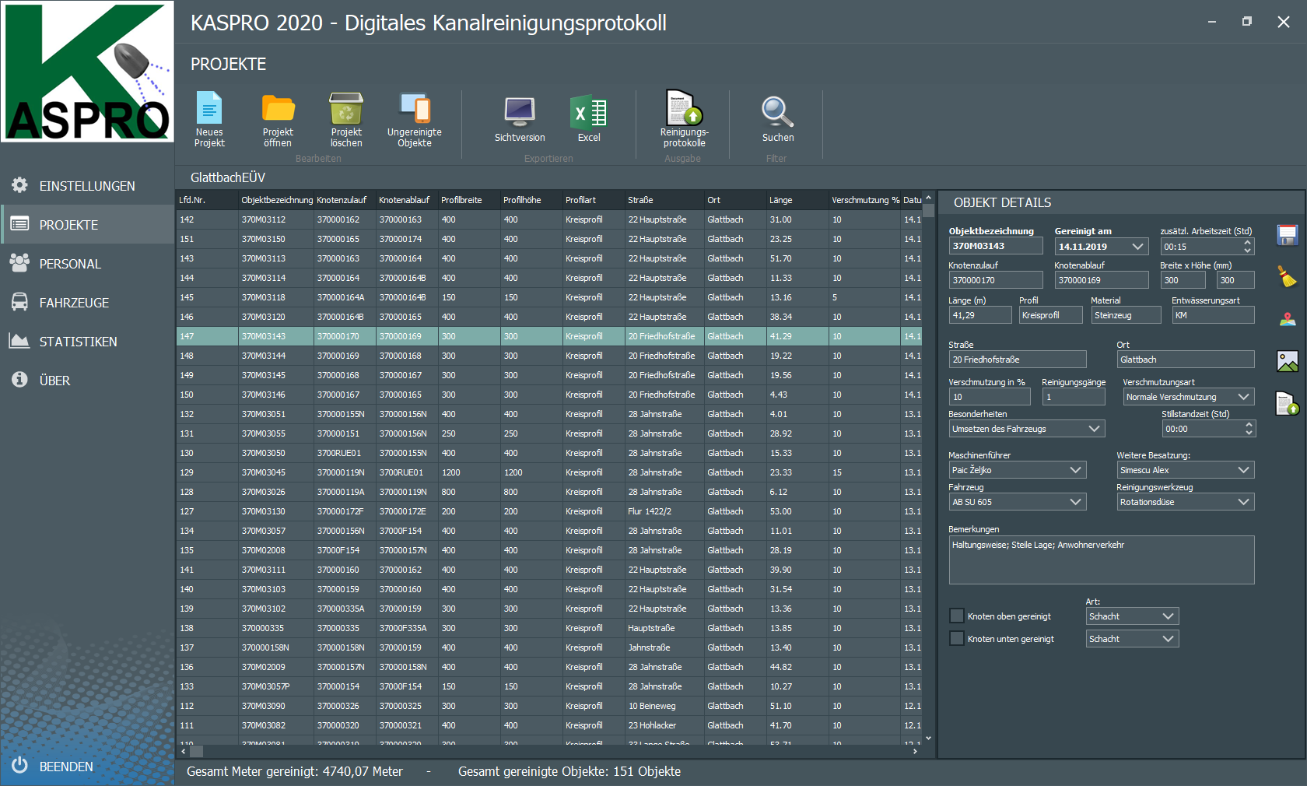Screen dimensions: 1307x786
Task: Click the broom icon in details panel
Action: [1288, 276]
